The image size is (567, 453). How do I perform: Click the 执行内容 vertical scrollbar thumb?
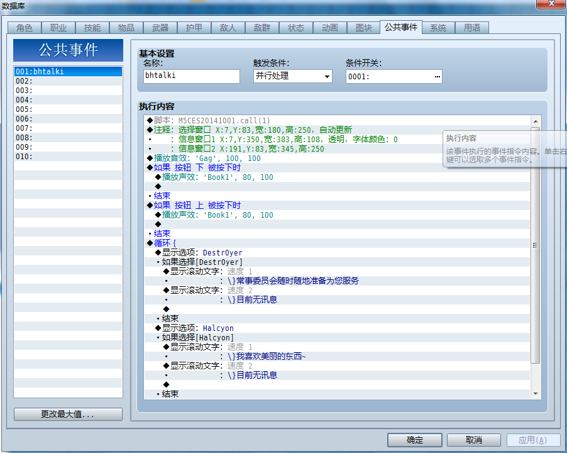tap(536, 245)
